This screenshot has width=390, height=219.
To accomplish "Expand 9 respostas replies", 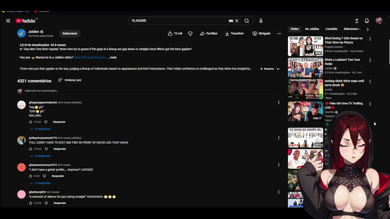I will pyautogui.click(x=40, y=156).
